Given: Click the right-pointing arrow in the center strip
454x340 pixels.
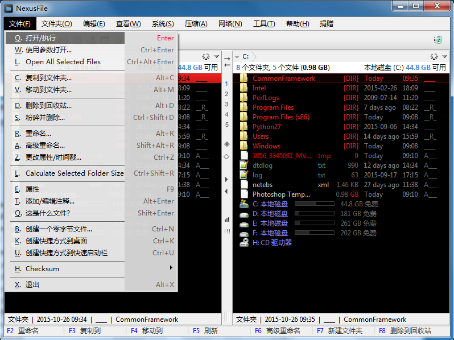Looking at the screenshot, I should coord(226,180).
